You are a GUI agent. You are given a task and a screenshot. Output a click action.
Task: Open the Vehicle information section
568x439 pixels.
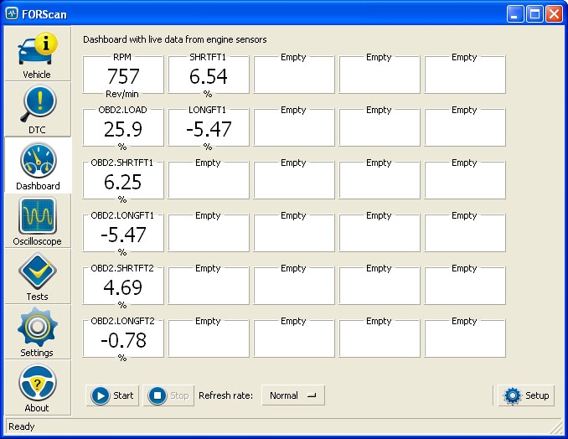pos(36,55)
